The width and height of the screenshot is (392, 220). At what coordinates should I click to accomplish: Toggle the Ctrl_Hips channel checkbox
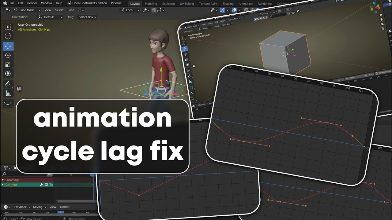pos(46,185)
